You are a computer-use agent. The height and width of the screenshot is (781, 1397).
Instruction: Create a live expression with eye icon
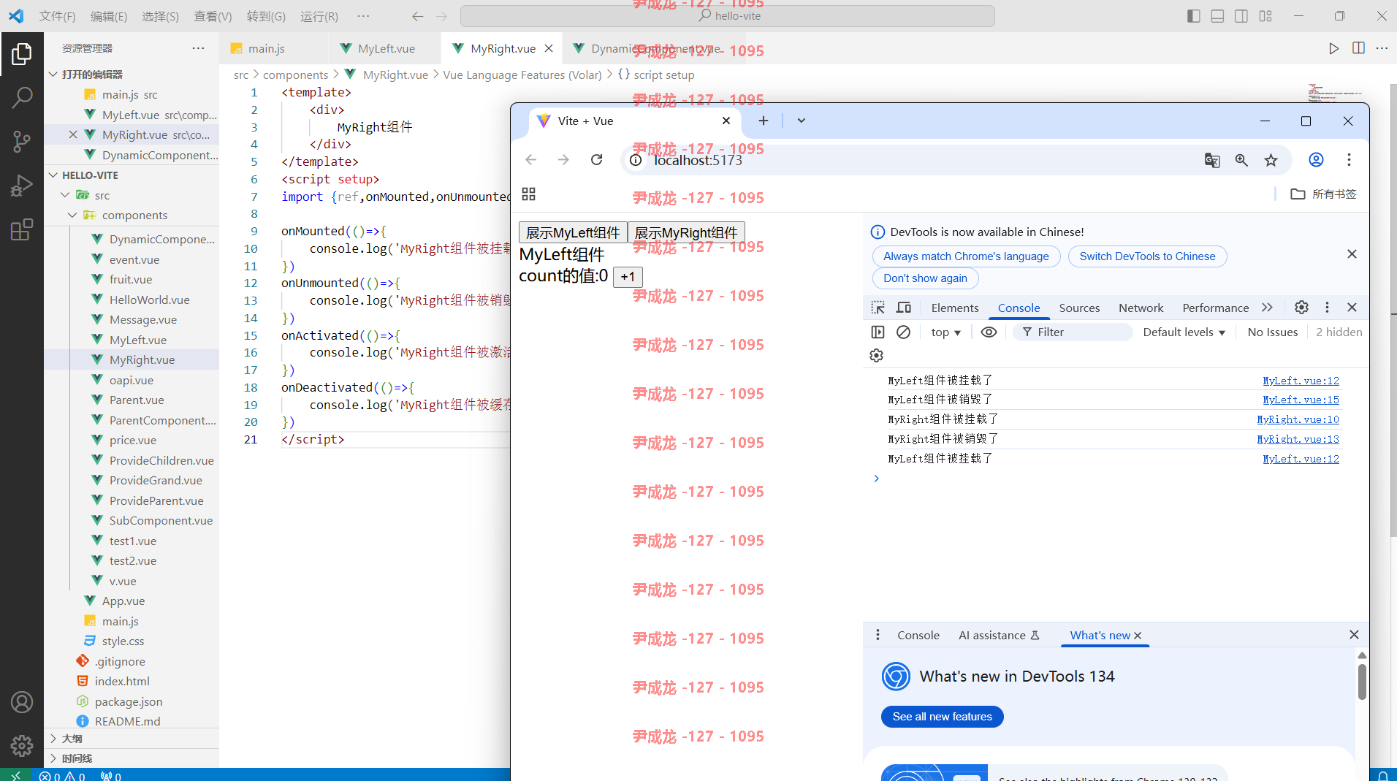(989, 332)
